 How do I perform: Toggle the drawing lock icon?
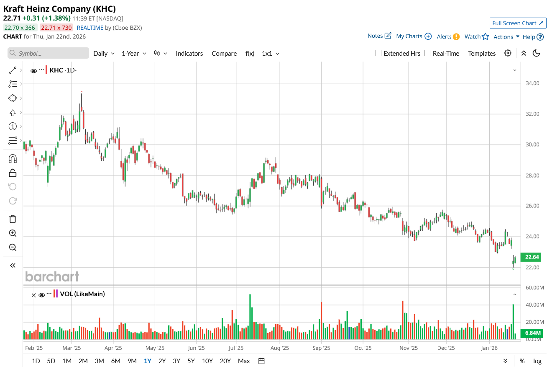13,173
